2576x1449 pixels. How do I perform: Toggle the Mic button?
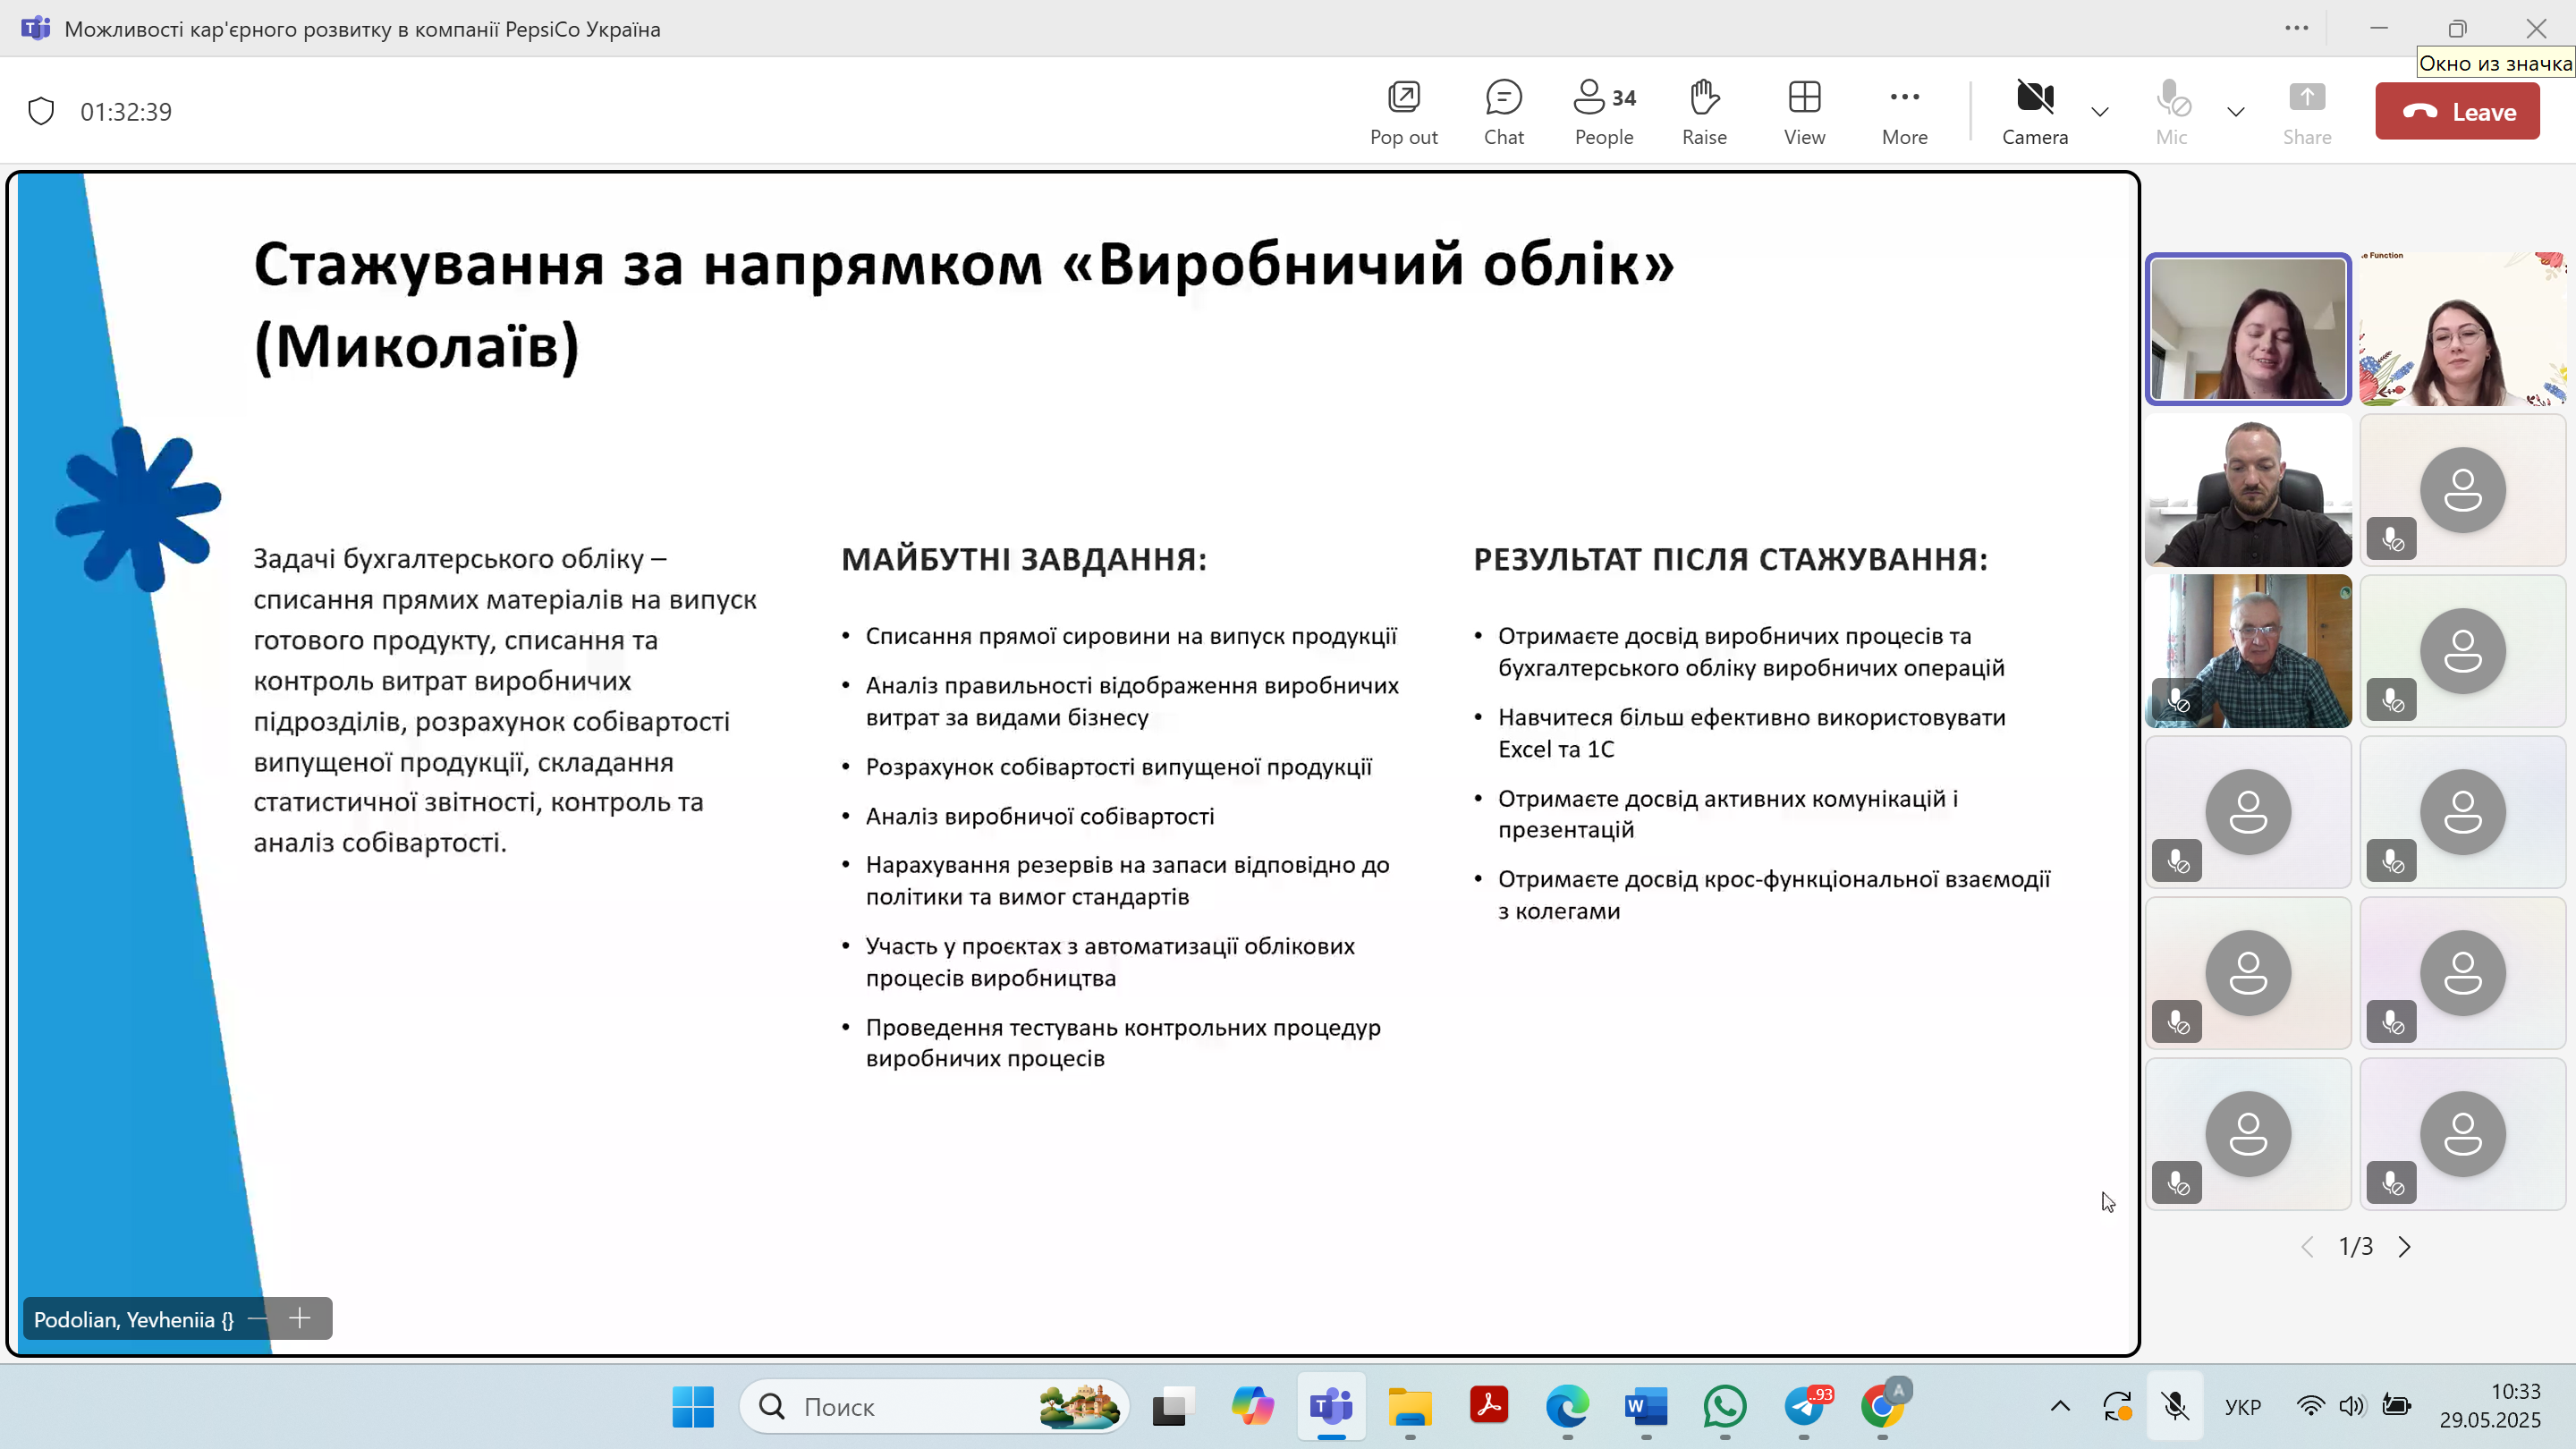pos(2171,112)
